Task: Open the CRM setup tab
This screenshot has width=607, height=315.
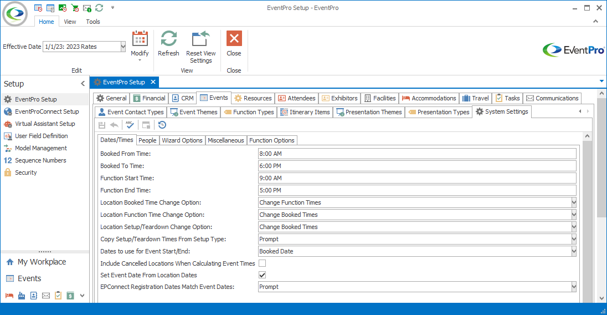Action: click(x=183, y=98)
